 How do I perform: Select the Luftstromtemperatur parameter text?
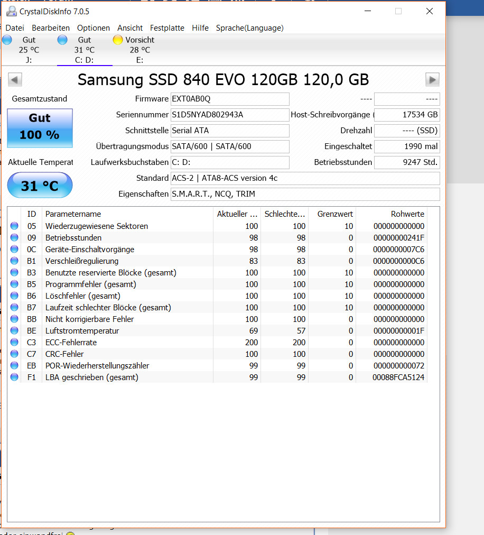(x=82, y=331)
